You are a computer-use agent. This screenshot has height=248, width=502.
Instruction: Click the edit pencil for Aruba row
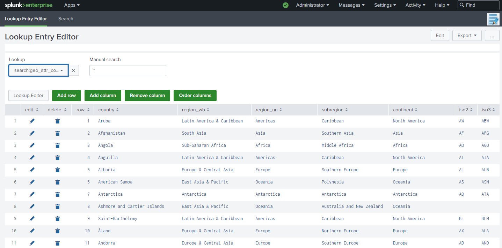click(32, 121)
